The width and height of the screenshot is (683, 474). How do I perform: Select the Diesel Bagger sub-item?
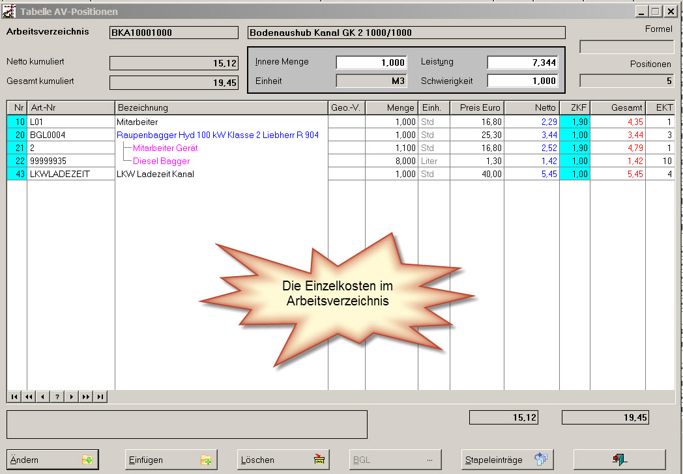click(x=161, y=161)
